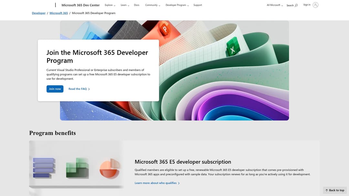The image size is (349, 196).
Task: Click the Program benefits illustration thumbnail
Action: (x=76, y=168)
